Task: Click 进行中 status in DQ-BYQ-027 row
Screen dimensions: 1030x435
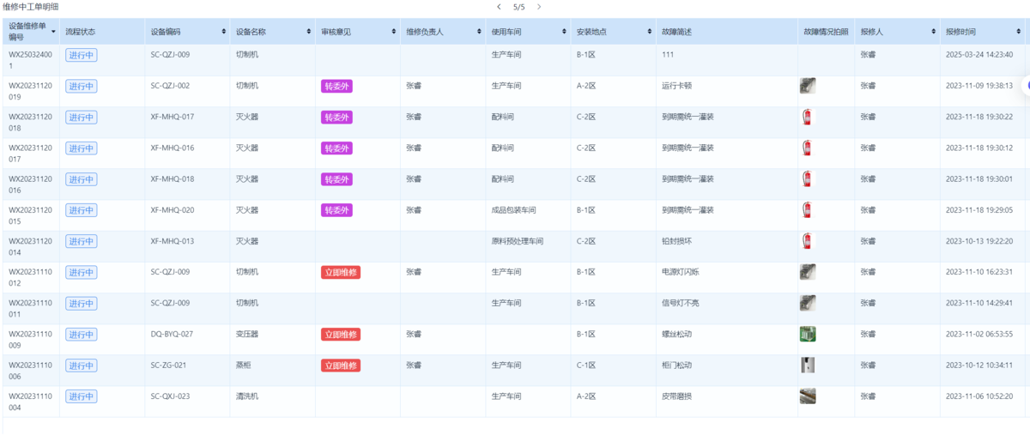Action: (x=82, y=335)
